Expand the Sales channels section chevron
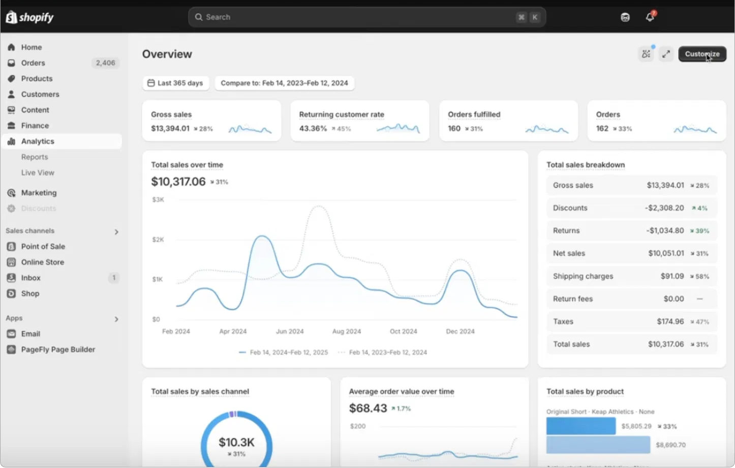Image resolution: width=735 pixels, height=468 pixels. [x=116, y=231]
